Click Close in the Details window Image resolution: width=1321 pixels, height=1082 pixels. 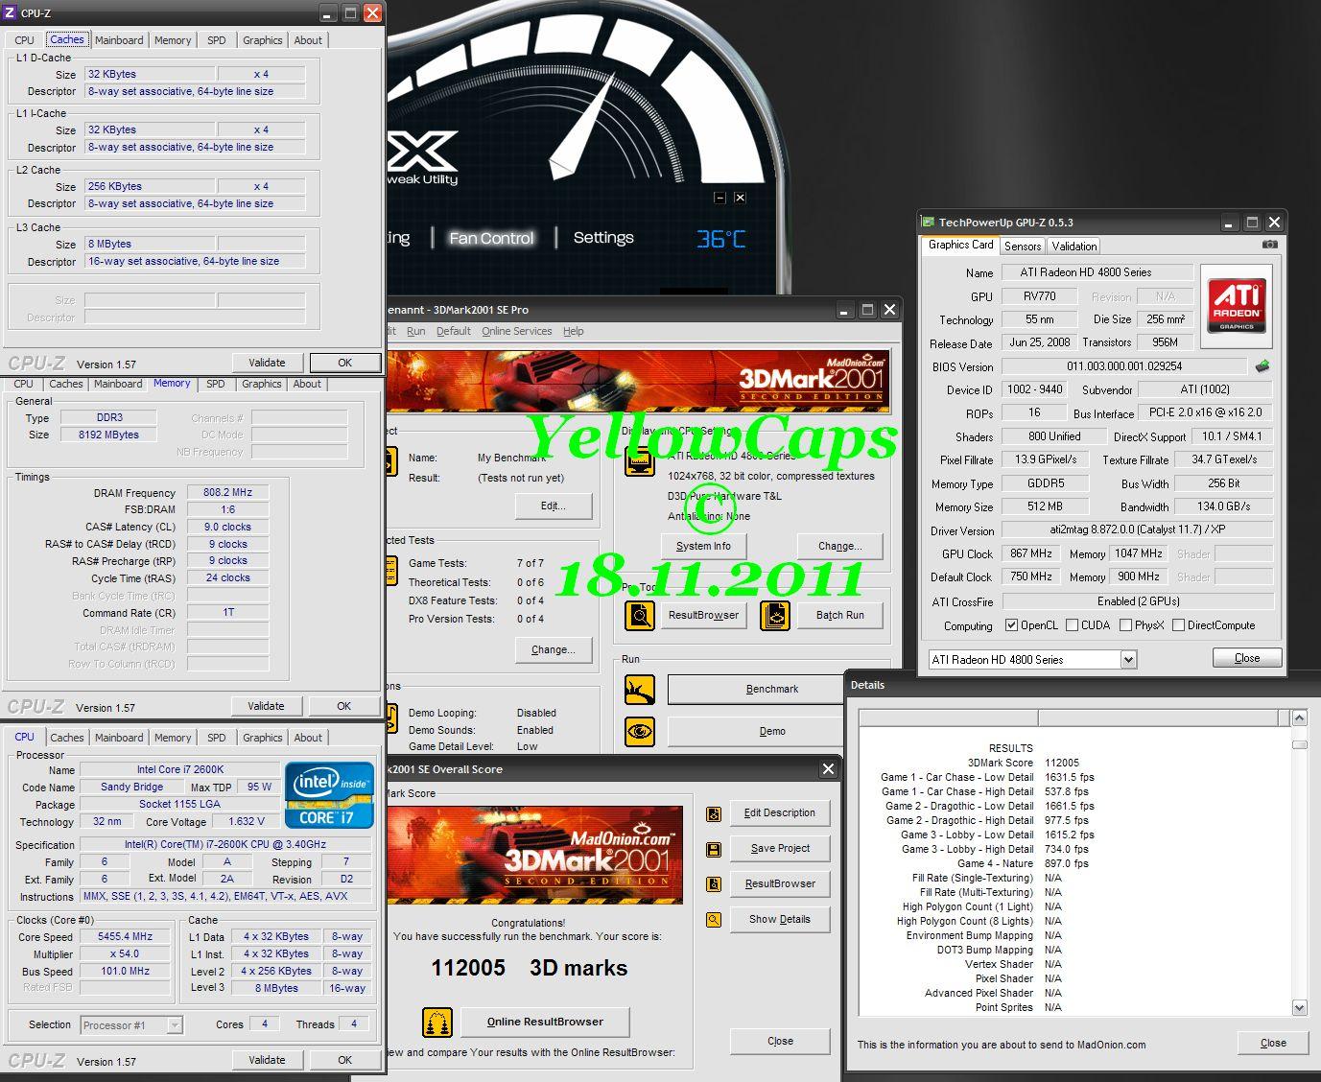coord(1273,1044)
